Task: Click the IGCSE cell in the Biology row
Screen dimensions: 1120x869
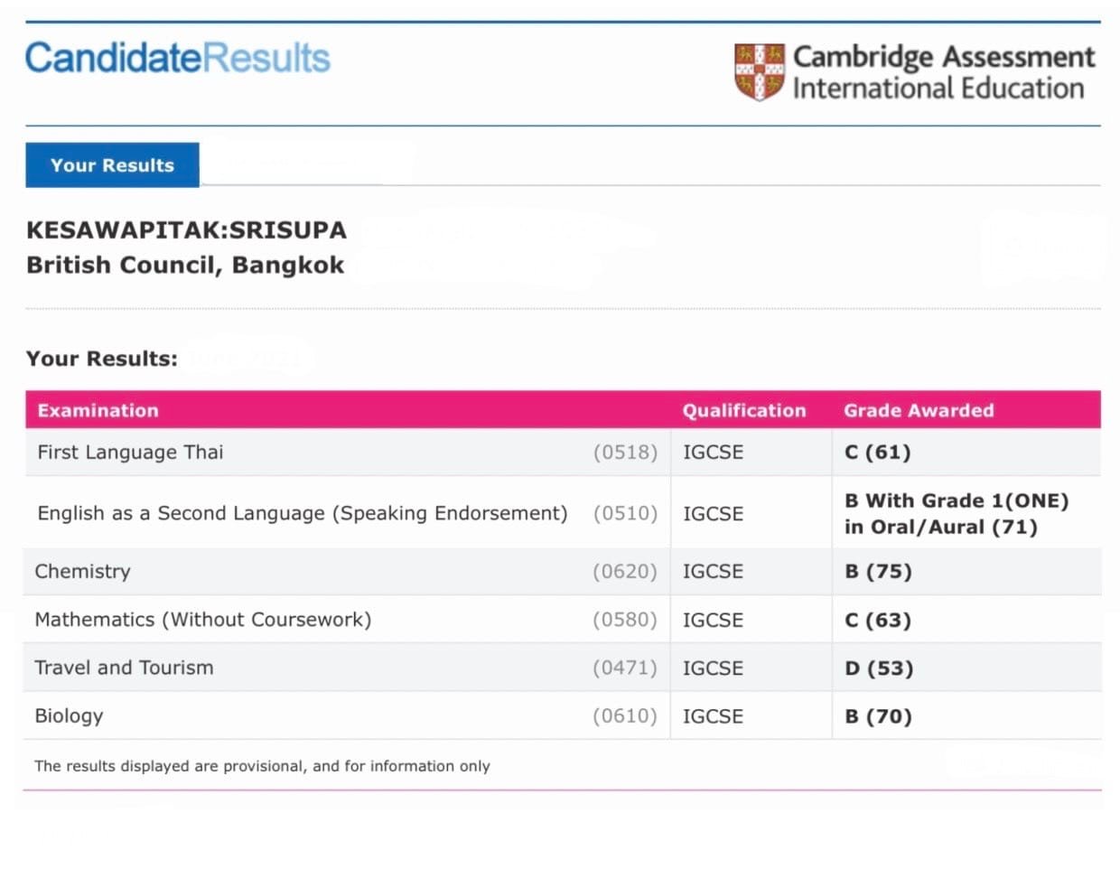Action: point(713,716)
